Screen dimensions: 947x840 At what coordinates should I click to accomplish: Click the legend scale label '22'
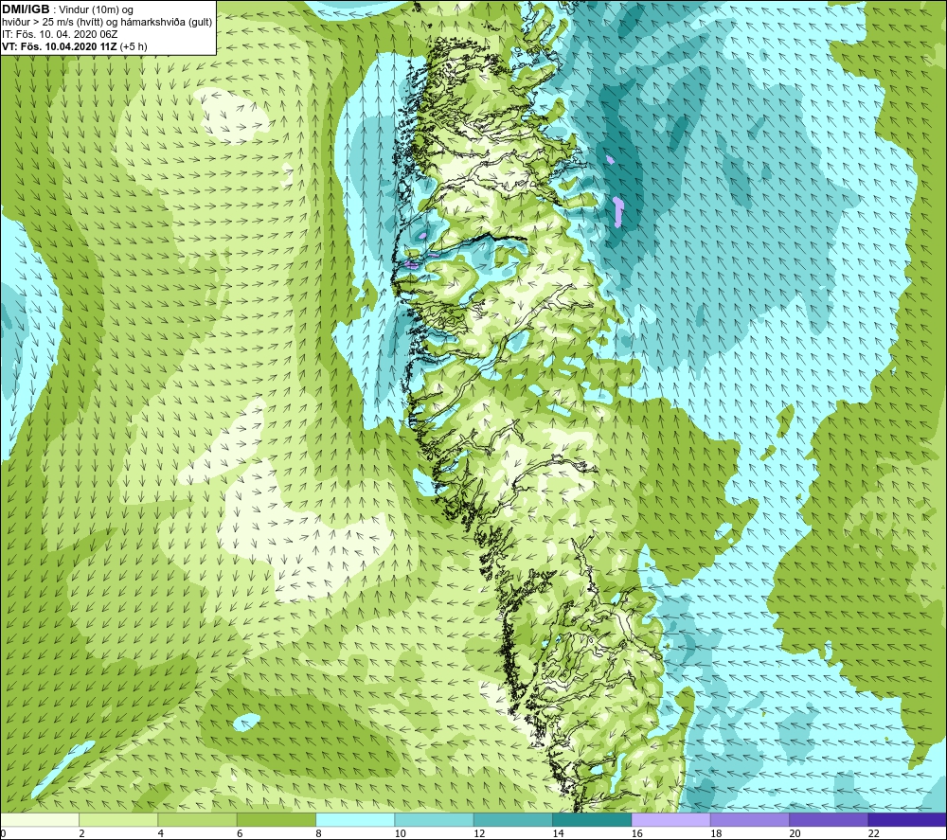[x=873, y=833]
